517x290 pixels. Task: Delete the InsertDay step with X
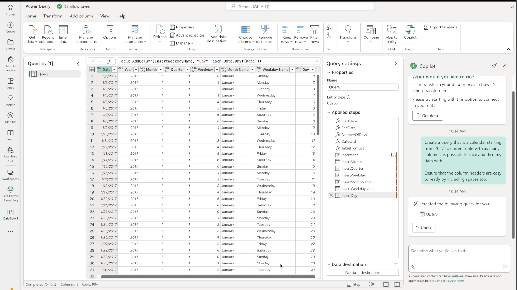331,195
